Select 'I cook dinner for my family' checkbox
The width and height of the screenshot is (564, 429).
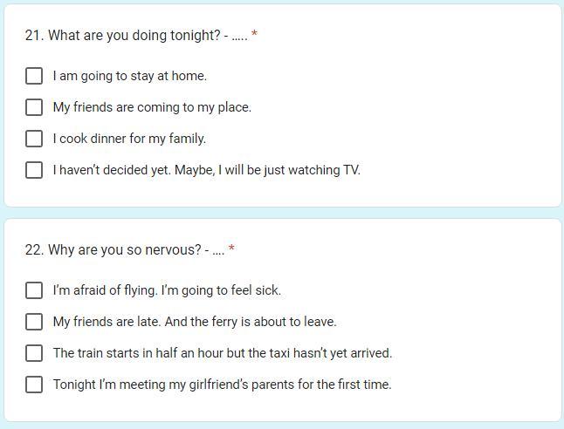[34, 139]
